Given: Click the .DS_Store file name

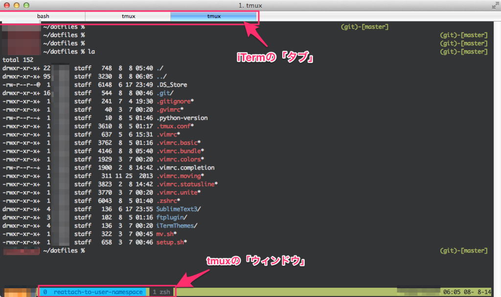Looking at the screenshot, I should click(x=172, y=85).
